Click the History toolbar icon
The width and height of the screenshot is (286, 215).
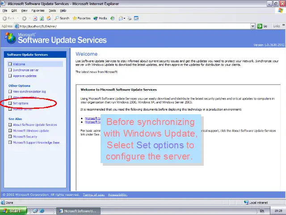coord(113,18)
